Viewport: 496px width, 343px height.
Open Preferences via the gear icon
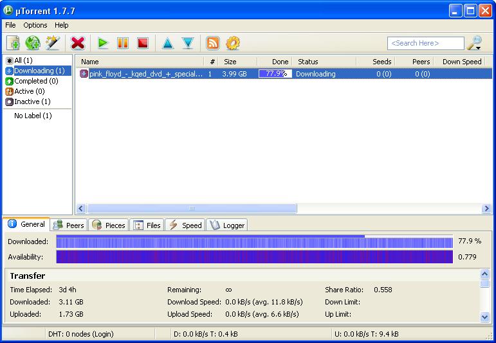pyautogui.click(x=233, y=43)
